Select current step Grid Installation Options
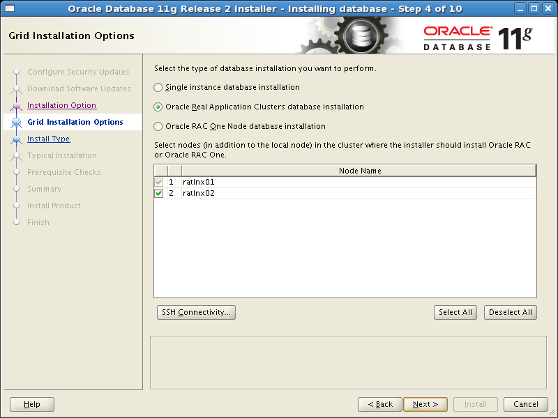 75,123
